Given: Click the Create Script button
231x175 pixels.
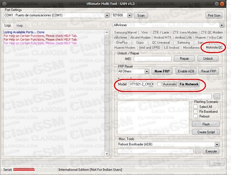Looking at the screenshot, I should click(206, 132).
